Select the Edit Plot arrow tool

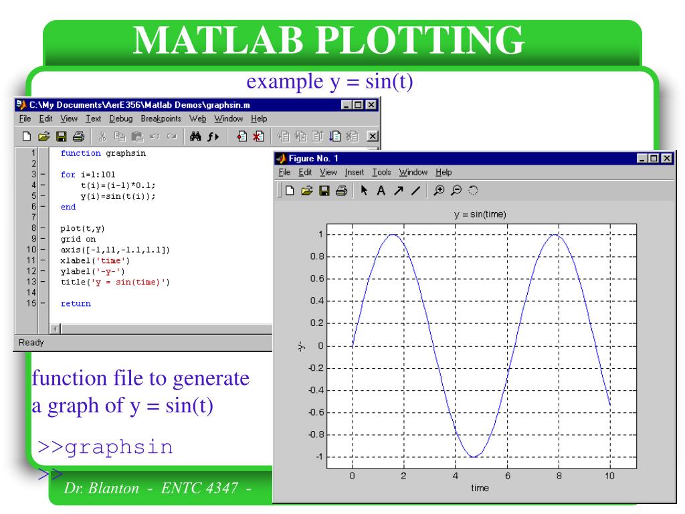click(x=364, y=191)
